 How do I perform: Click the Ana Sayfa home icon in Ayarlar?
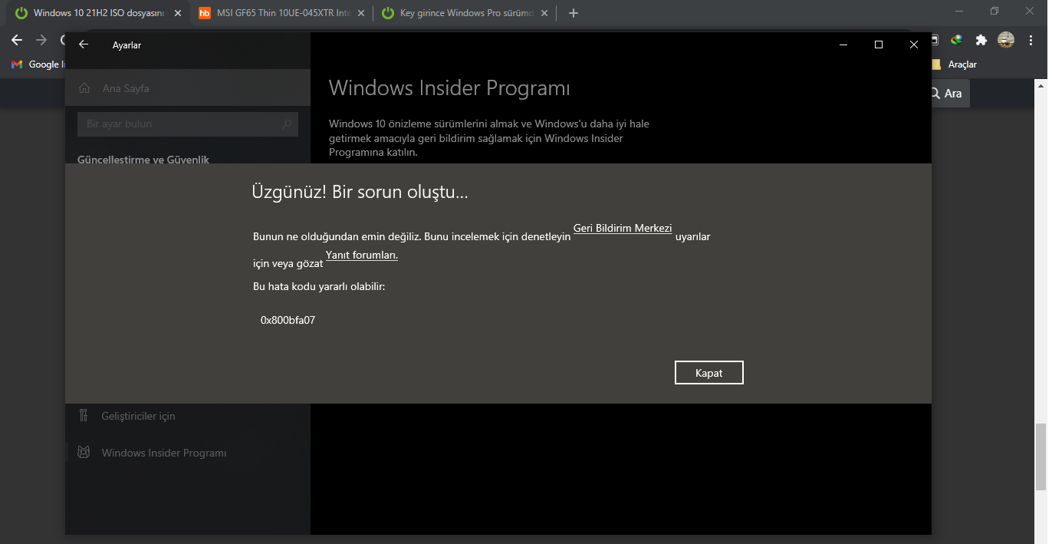tap(84, 88)
